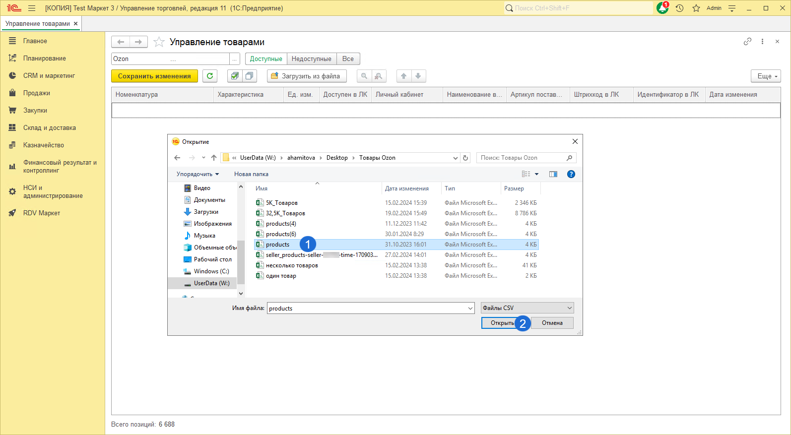Open the Упорядочить dropdown menu

(198, 174)
